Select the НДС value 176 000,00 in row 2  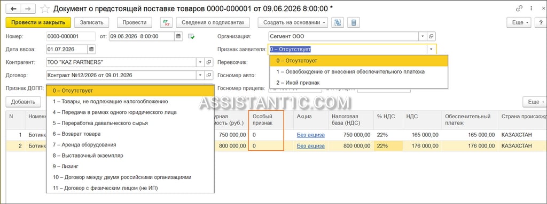pyautogui.click(x=422, y=146)
